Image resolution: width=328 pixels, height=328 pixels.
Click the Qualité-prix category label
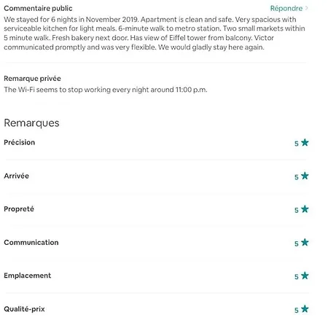(24, 309)
